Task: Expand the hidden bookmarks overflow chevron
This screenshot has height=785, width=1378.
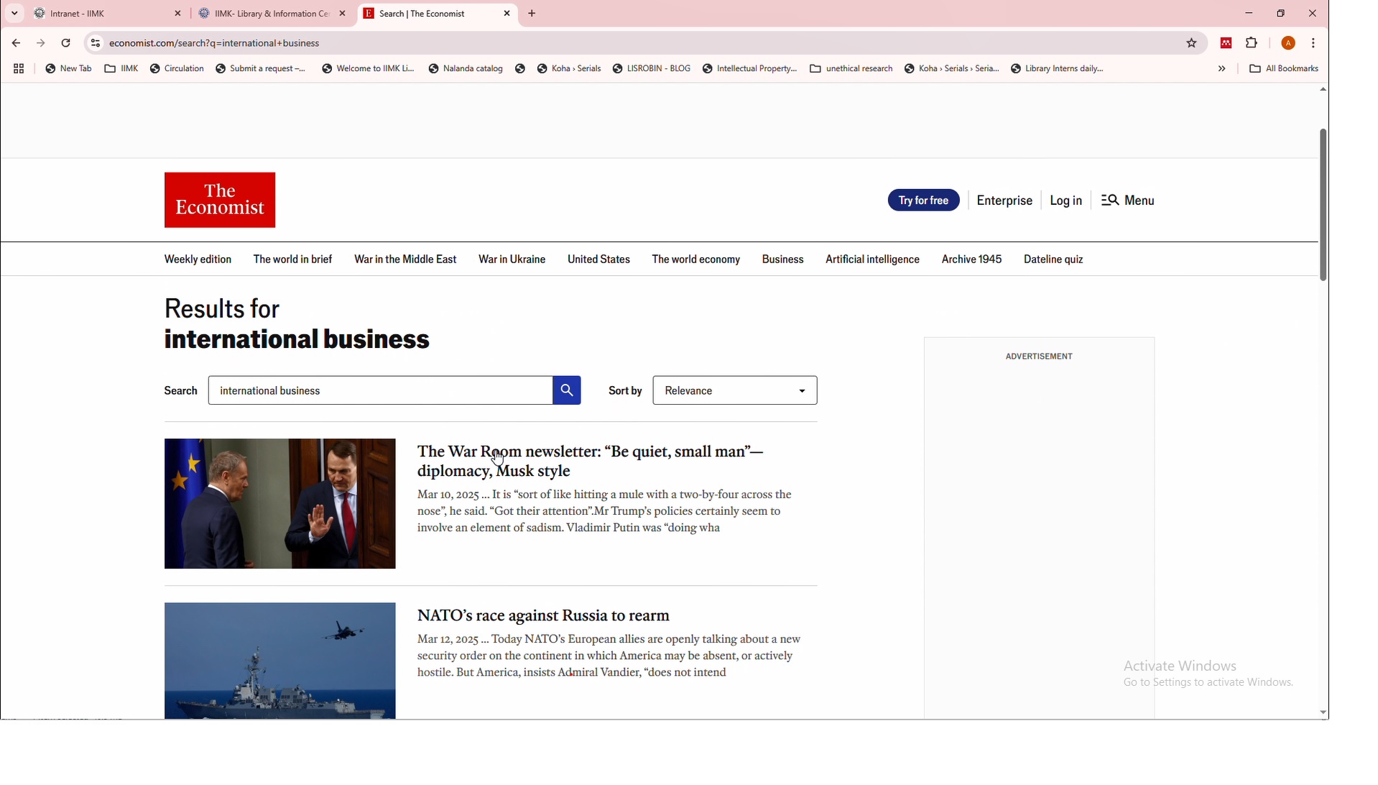Action: [x=1221, y=69]
